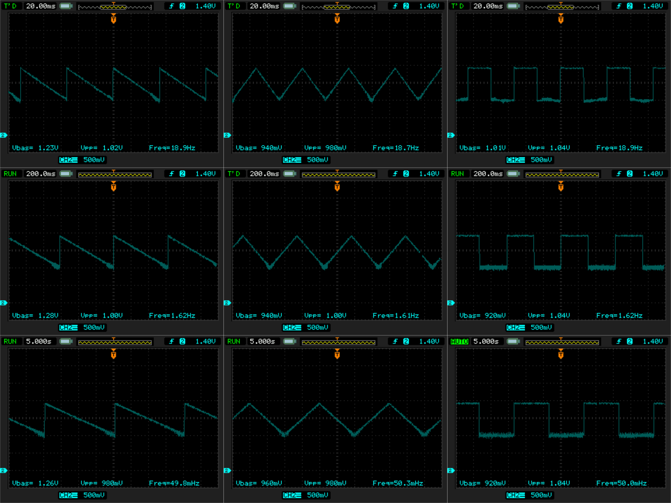Click 500mV scale in the 49.8mHz panel

click(x=94, y=495)
